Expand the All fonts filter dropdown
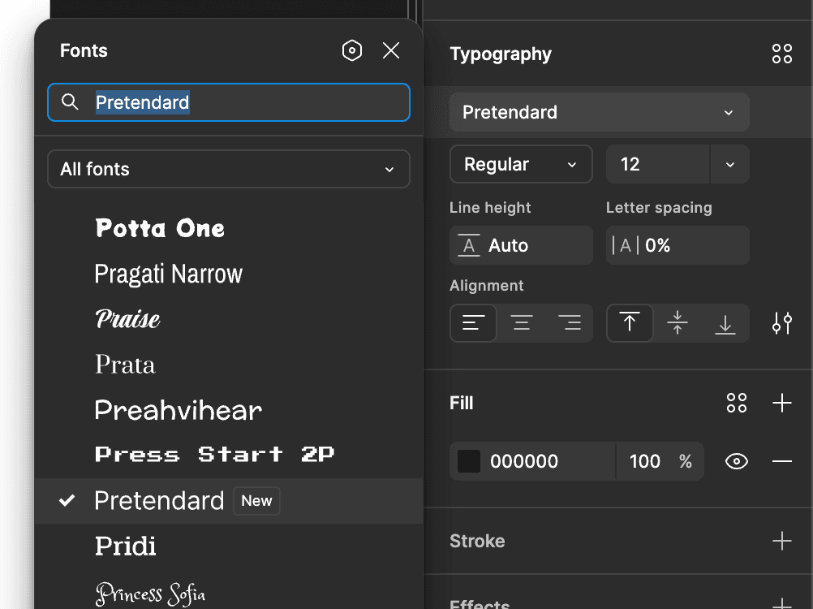This screenshot has height=609, width=813. tap(229, 169)
